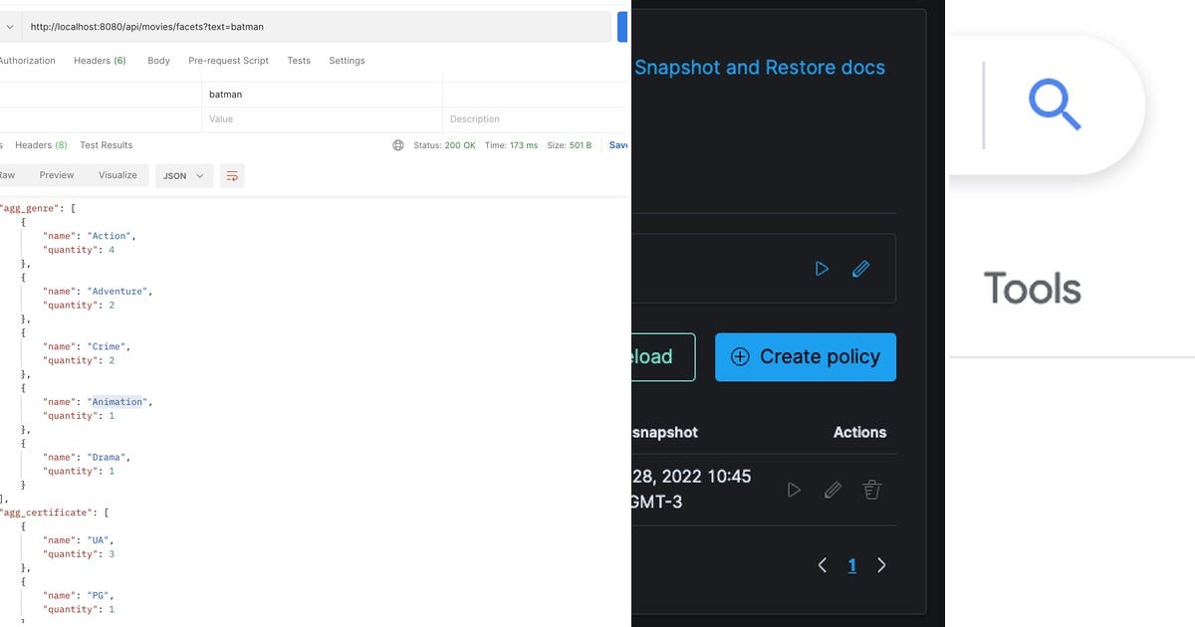The height and width of the screenshot is (627, 1195).
Task: Go to previous page with left chevron
Action: [x=823, y=564]
